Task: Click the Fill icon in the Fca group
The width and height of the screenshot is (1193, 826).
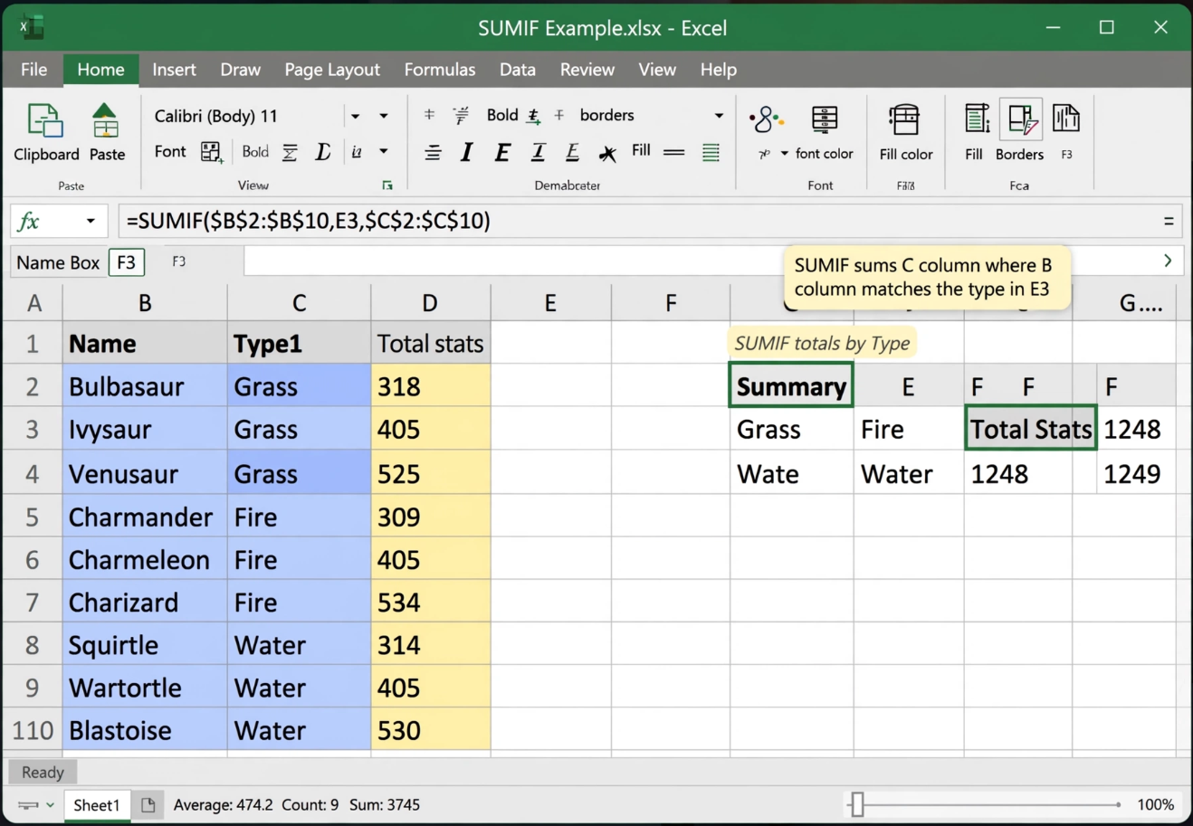Action: [976, 119]
